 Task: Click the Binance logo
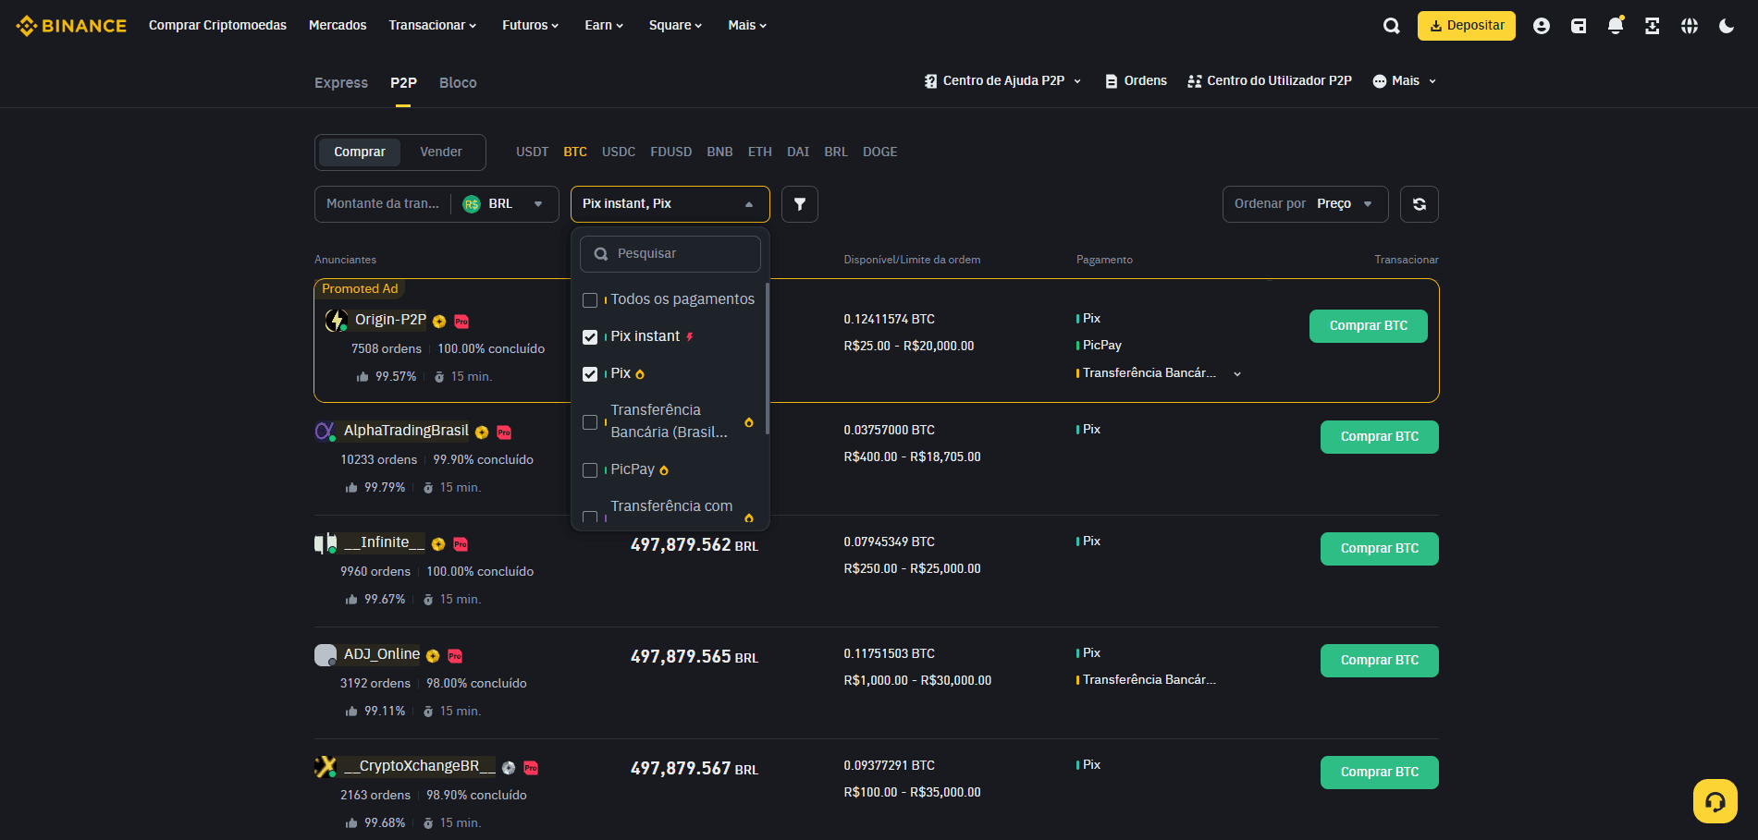click(x=71, y=26)
